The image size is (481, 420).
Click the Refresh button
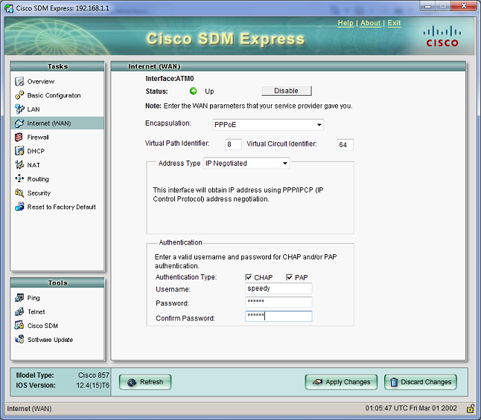tap(145, 382)
